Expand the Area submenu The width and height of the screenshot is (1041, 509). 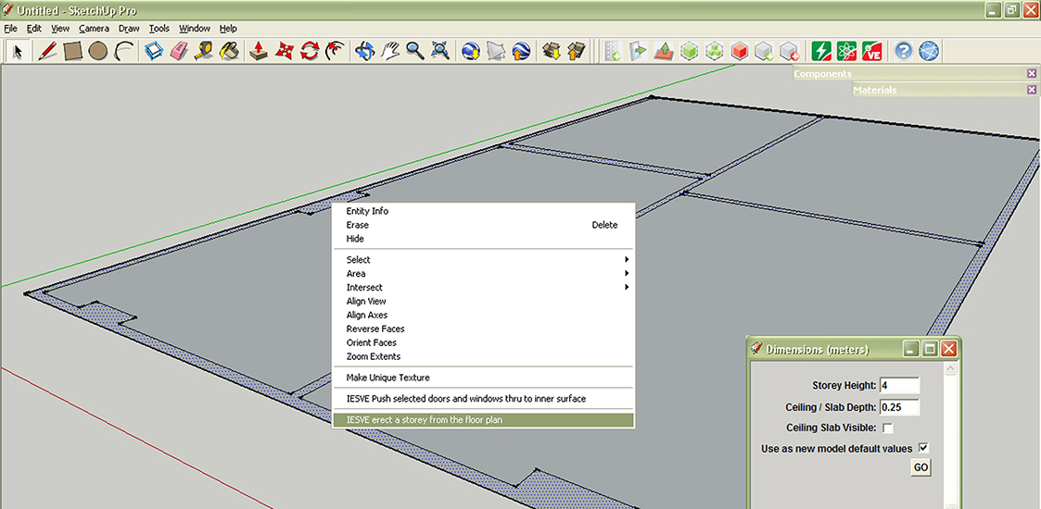point(483,274)
